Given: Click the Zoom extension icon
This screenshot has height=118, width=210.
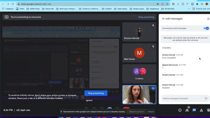Looking at the screenshot, I should [193, 4].
